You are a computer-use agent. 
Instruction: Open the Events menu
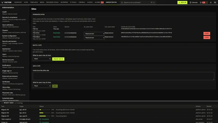90,2
